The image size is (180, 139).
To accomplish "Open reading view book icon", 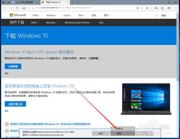I will (x=142, y=8).
